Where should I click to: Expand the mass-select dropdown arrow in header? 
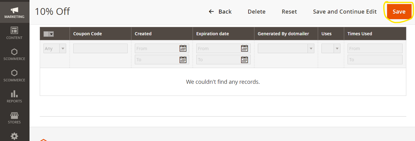click(x=51, y=34)
